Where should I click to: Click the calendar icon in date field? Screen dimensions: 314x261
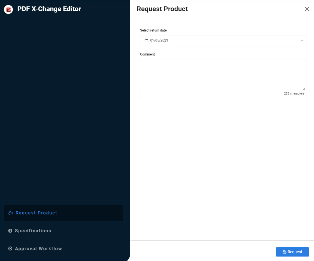[x=147, y=40]
